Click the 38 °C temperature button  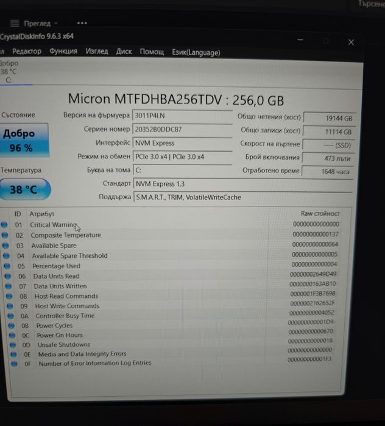[24, 190]
